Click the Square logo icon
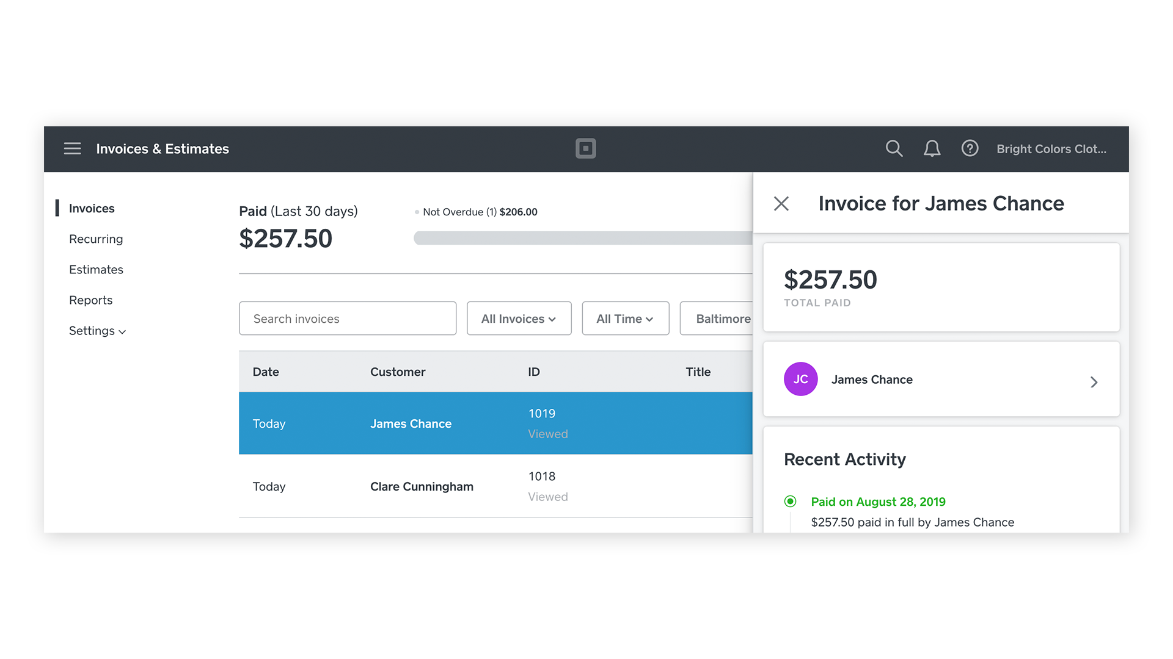 click(585, 148)
